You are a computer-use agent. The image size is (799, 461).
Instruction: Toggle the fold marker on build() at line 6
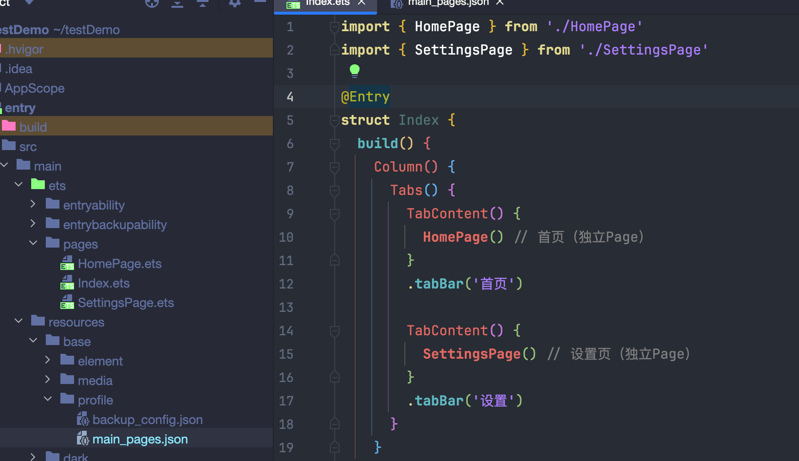(335, 144)
